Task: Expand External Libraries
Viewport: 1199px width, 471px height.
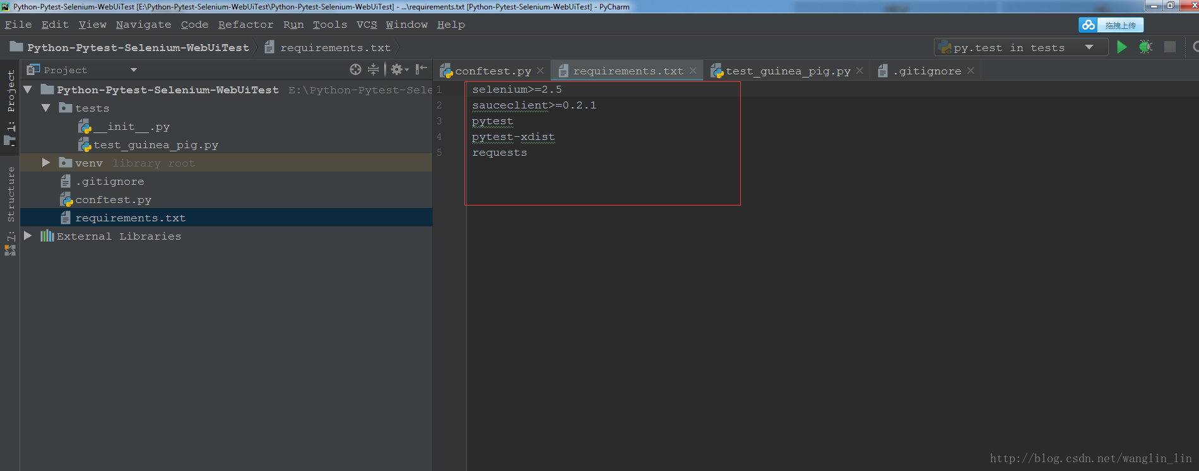Action: point(28,236)
